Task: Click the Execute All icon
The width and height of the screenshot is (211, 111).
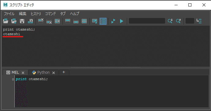Action: point(113,21)
